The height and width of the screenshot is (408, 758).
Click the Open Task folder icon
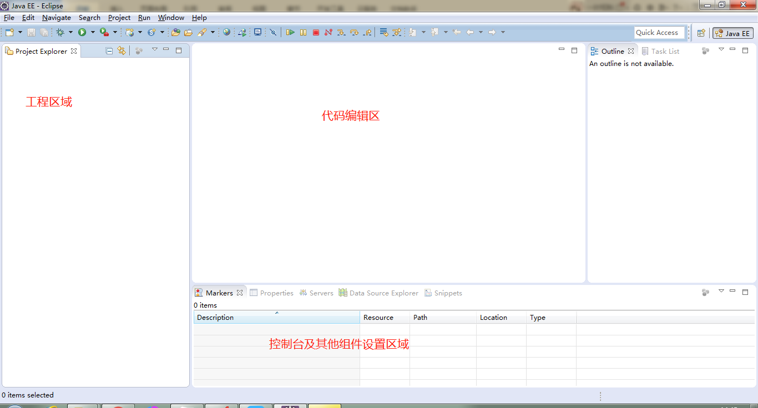click(x=188, y=32)
